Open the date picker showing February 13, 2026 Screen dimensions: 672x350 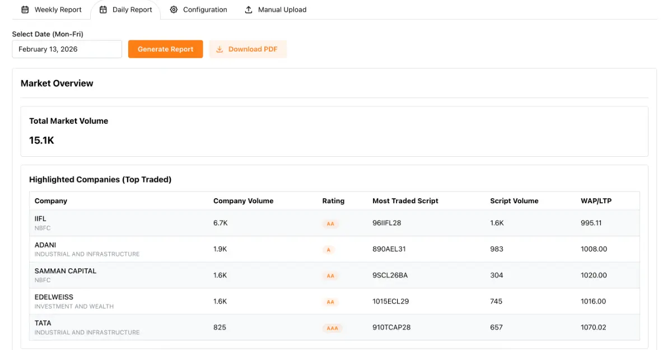(67, 49)
